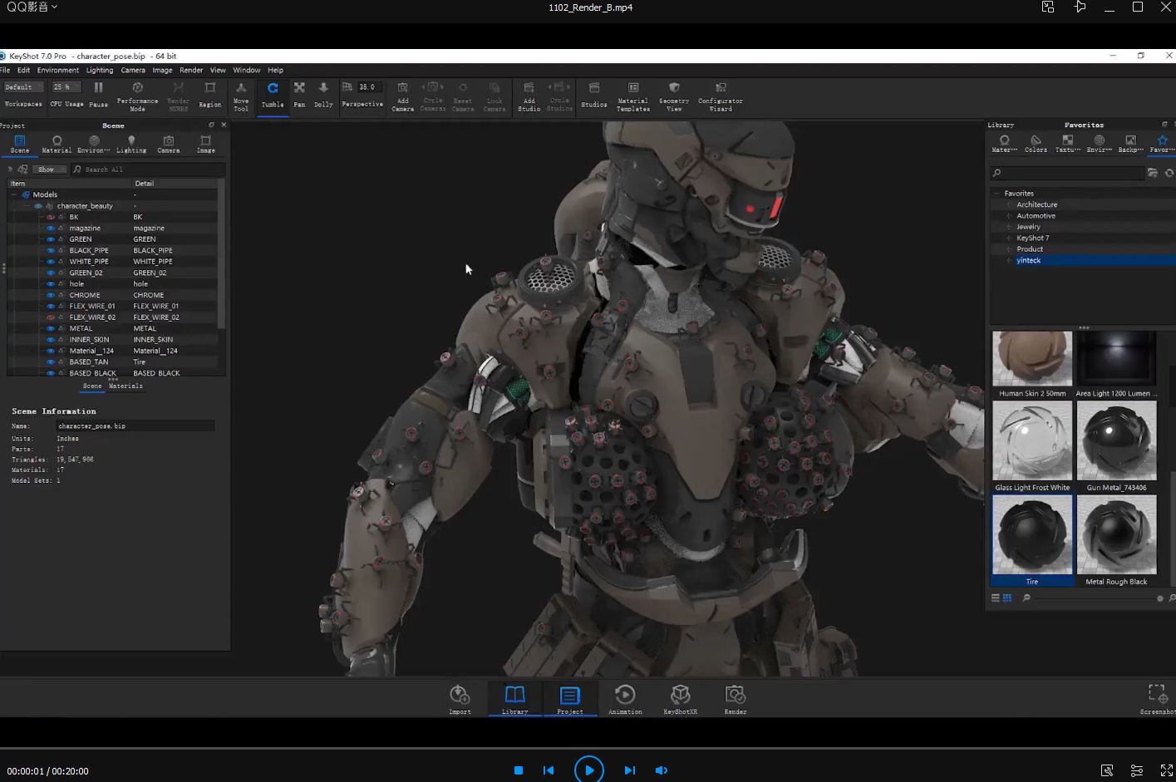The image size is (1176, 782).
Task: Toggle visibility of the METAL part
Action: click(x=51, y=328)
